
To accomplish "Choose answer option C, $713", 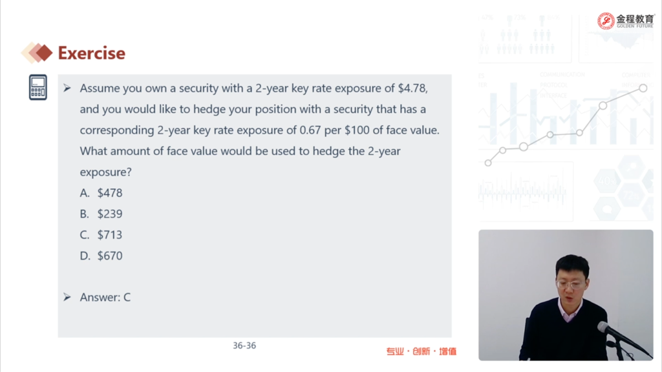I will (x=101, y=235).
